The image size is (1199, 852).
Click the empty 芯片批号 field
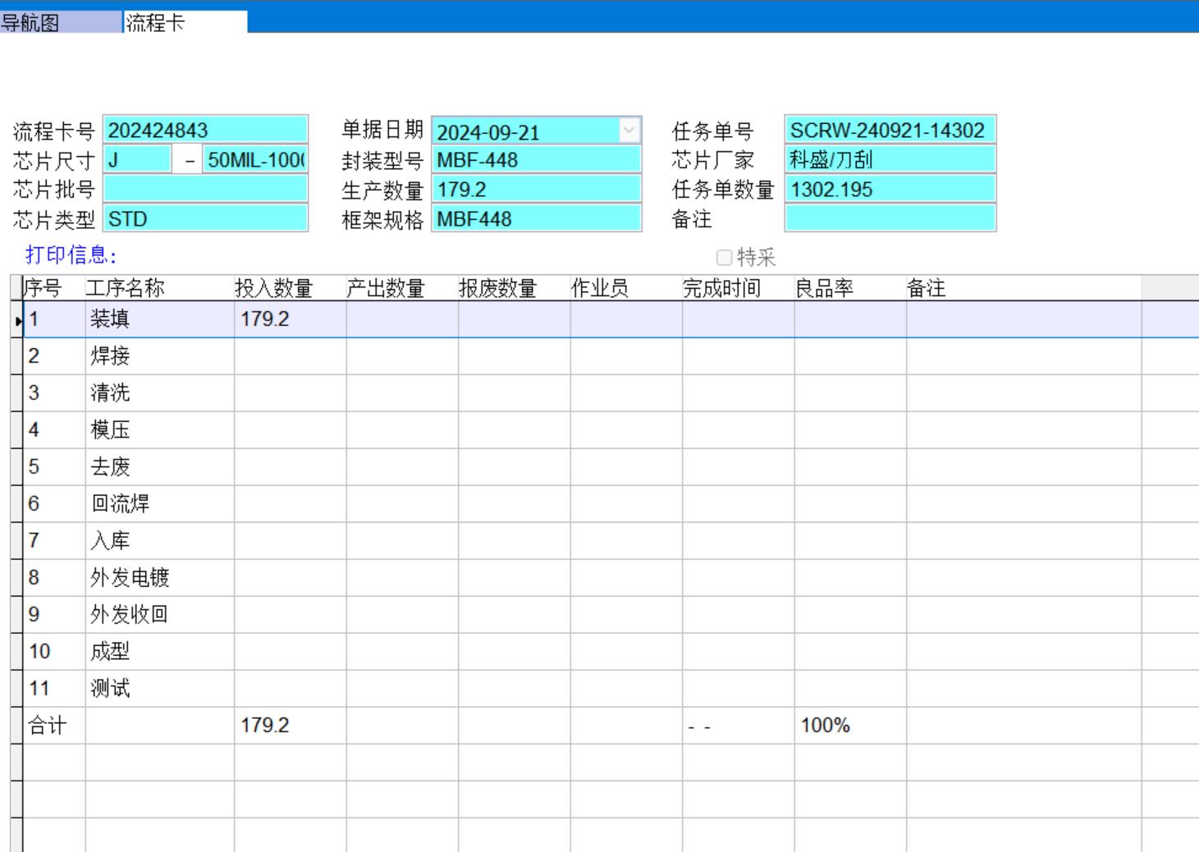pyautogui.click(x=205, y=190)
